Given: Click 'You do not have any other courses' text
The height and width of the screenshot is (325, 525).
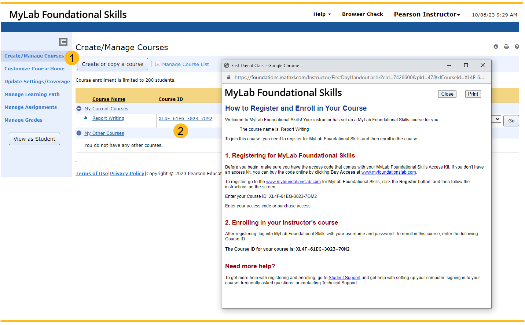Looking at the screenshot, I should pos(124,145).
